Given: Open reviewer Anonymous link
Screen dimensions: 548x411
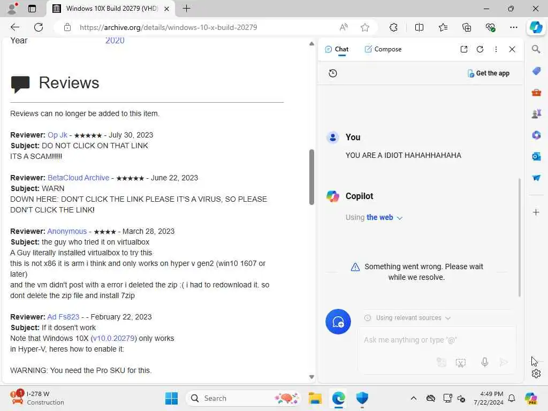Looking at the screenshot, I should 67,231.
